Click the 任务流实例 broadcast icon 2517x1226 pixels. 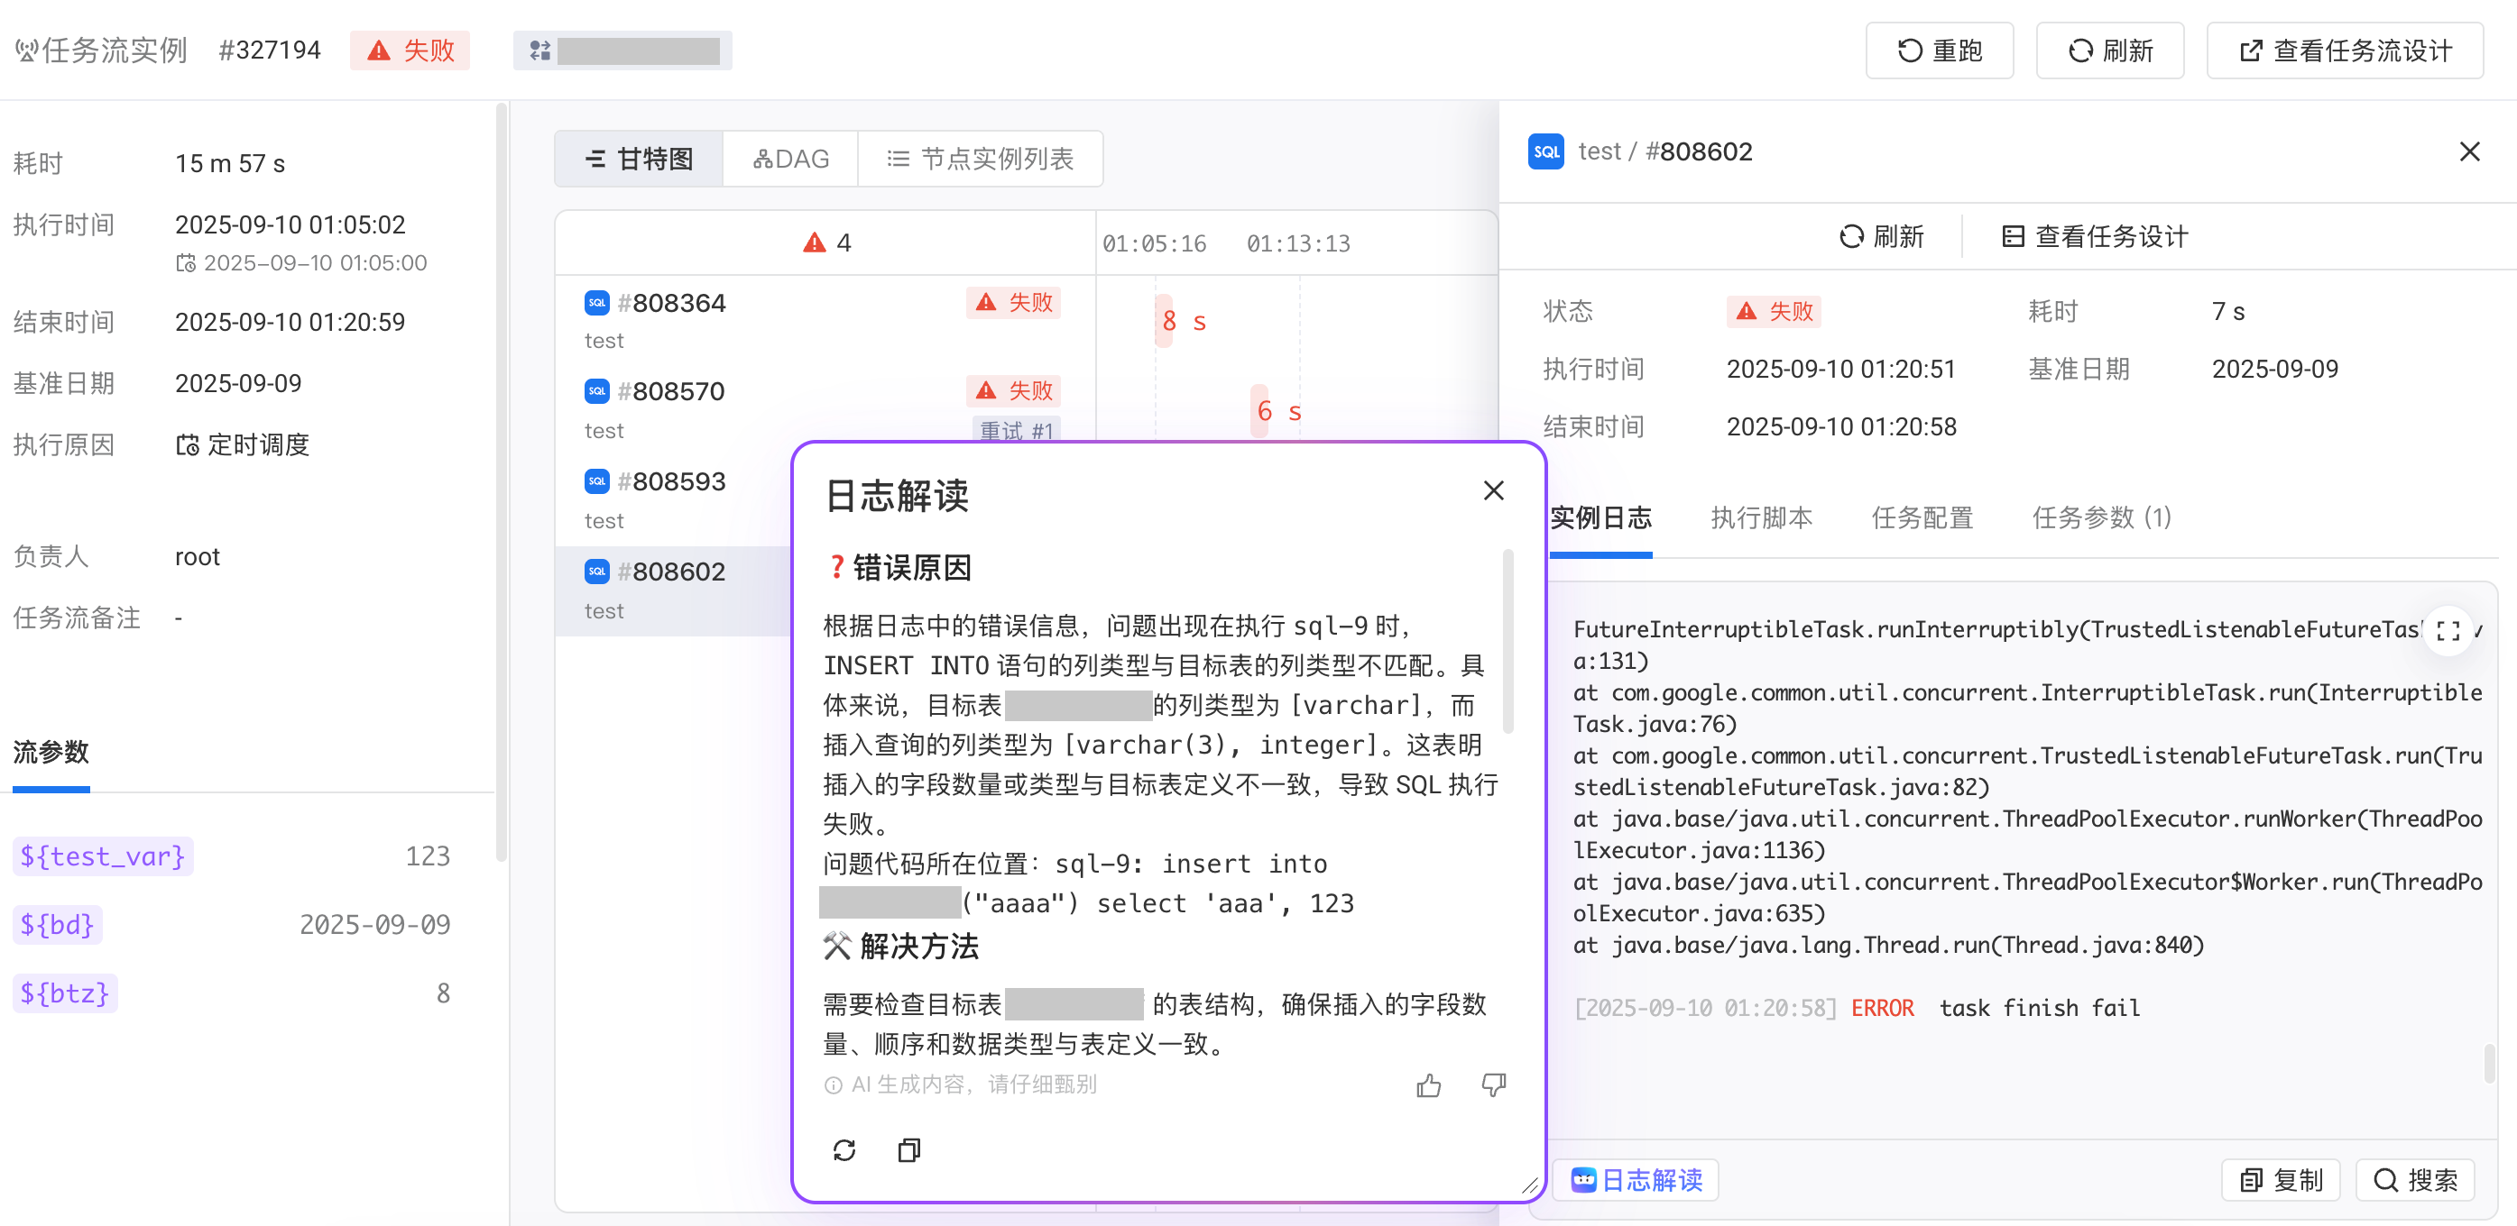tap(25, 50)
